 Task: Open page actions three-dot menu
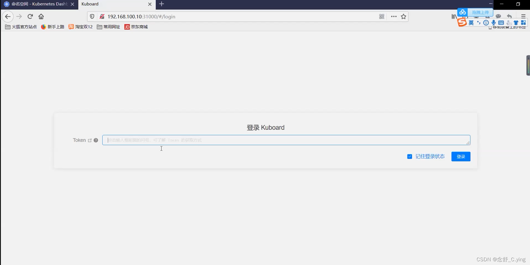click(x=394, y=16)
